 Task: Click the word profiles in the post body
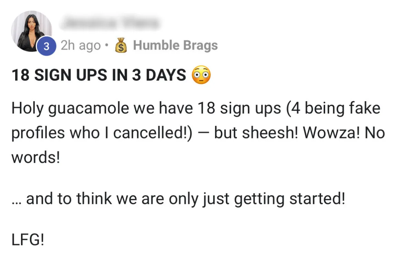(38, 133)
